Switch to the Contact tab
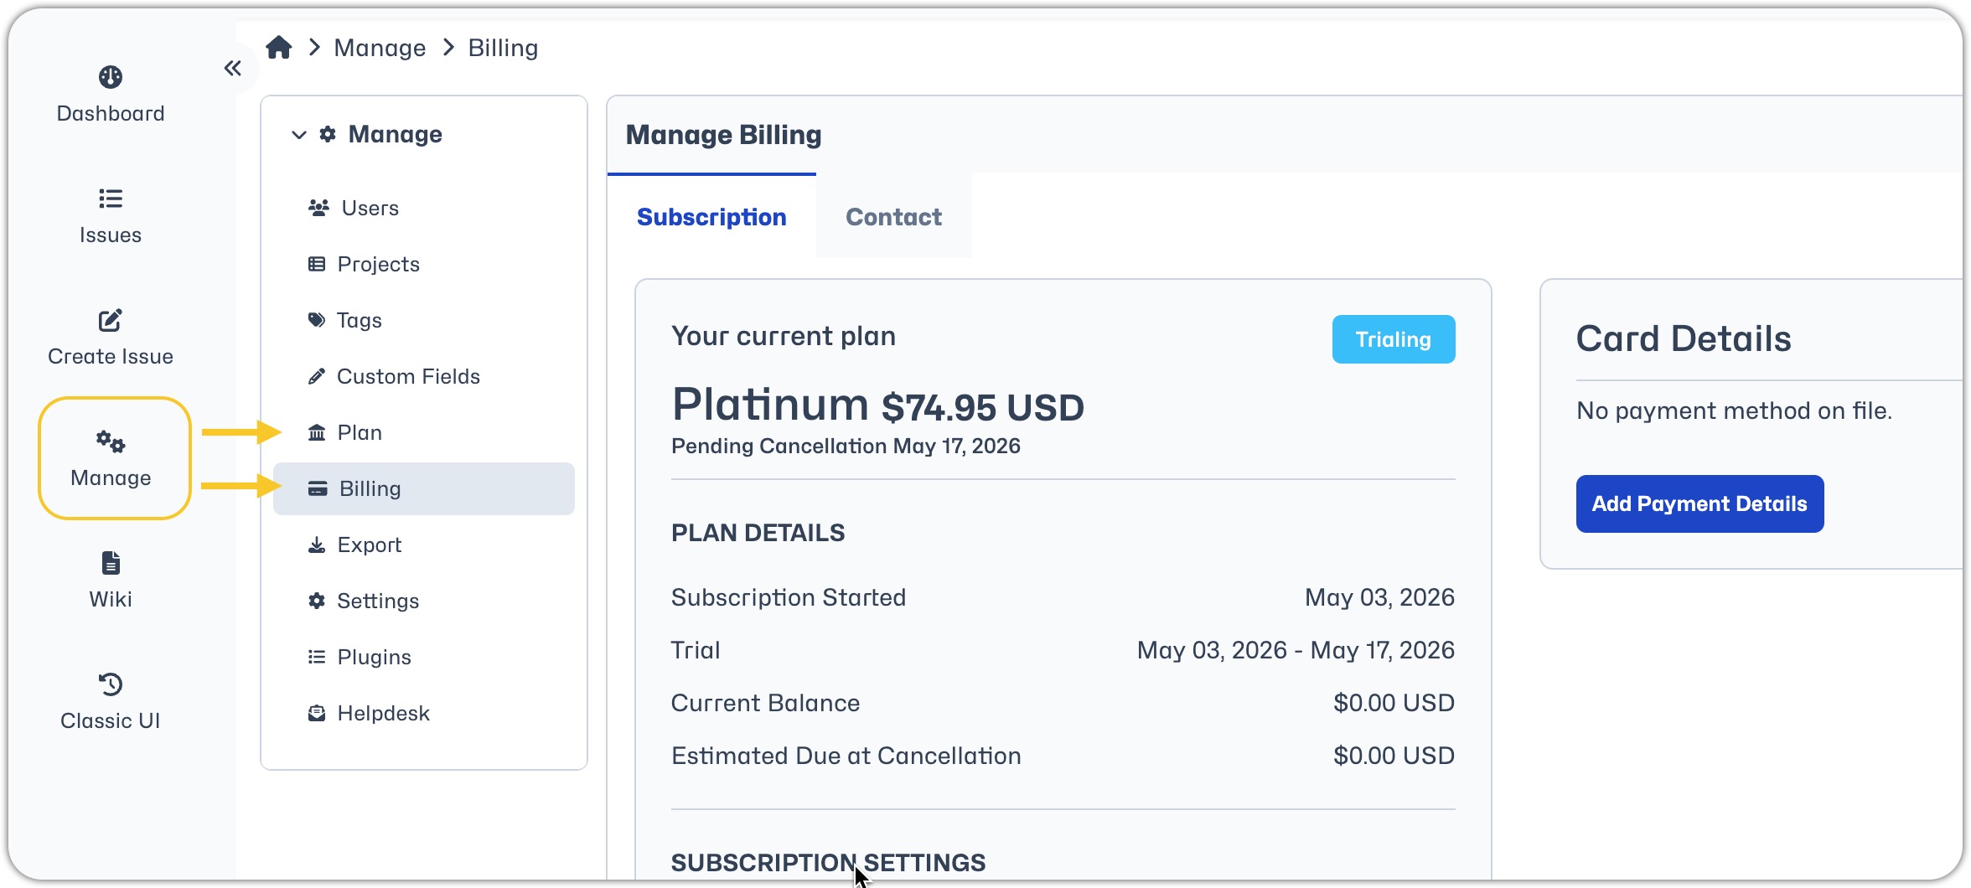1971x888 pixels. [893, 217]
